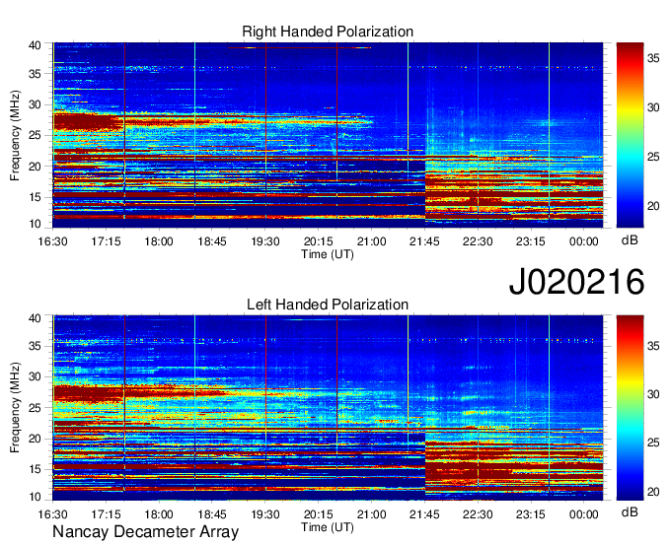The width and height of the screenshot is (671, 544).
Task: Click the 40 MHz frequency tick of Right Handed plot
Action: click(35, 45)
